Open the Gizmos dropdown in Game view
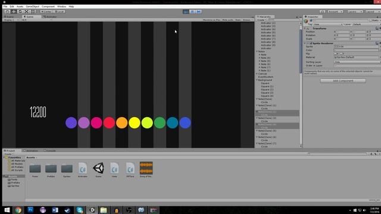The width and height of the screenshot is (381, 214). (x=247, y=20)
